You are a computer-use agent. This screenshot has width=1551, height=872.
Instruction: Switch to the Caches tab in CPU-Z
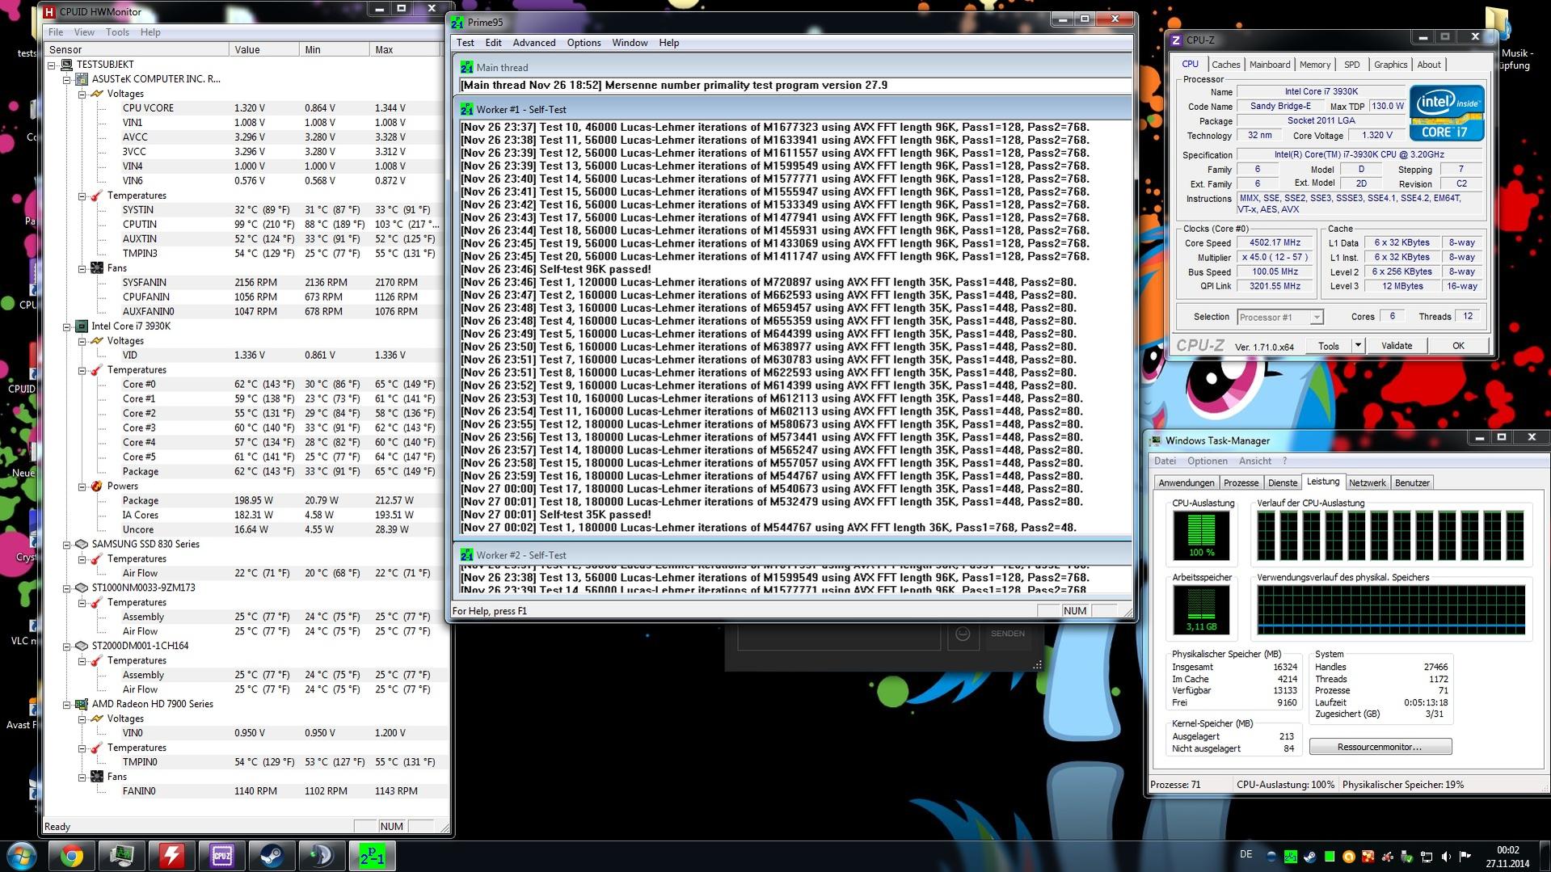[x=1225, y=65]
